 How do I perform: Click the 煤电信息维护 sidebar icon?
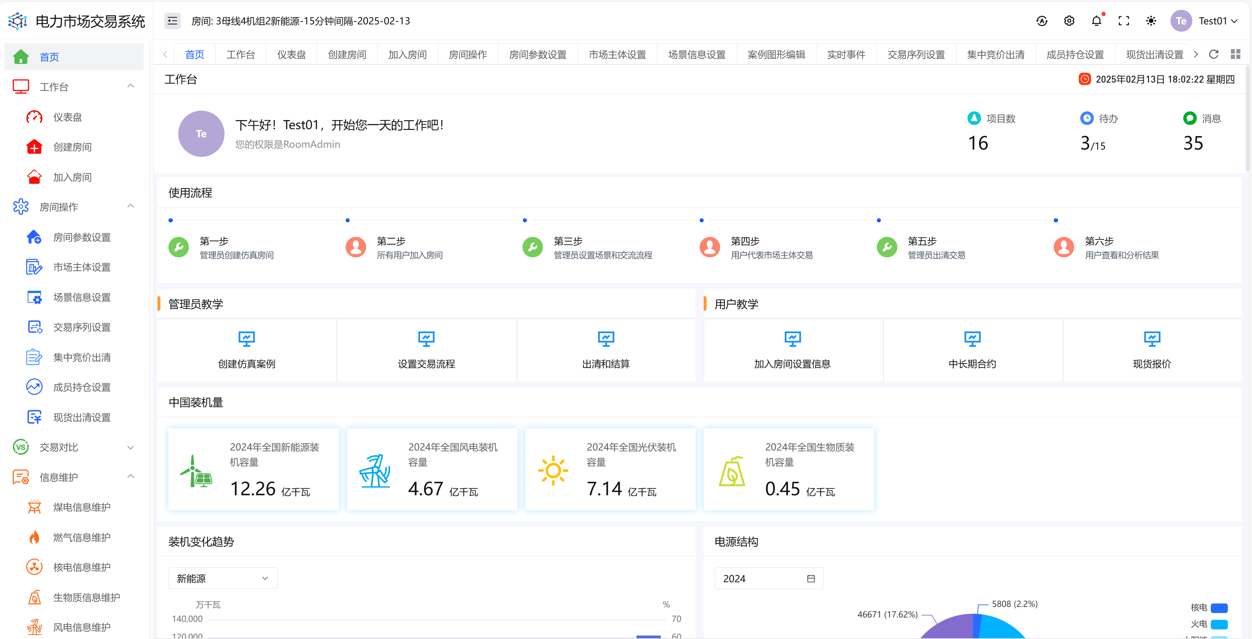[34, 507]
